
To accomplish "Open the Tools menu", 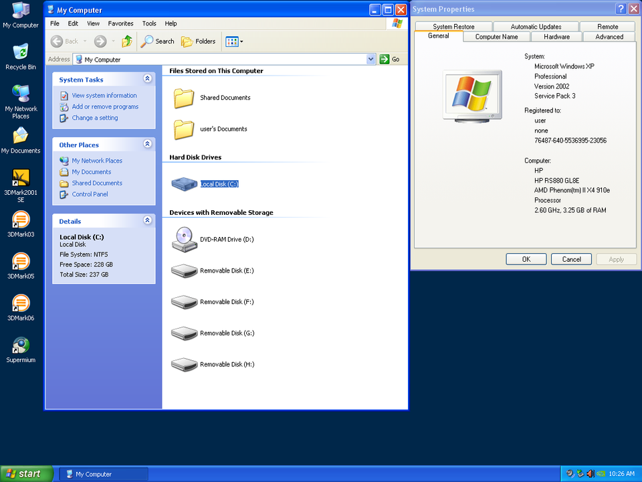I will [149, 23].
